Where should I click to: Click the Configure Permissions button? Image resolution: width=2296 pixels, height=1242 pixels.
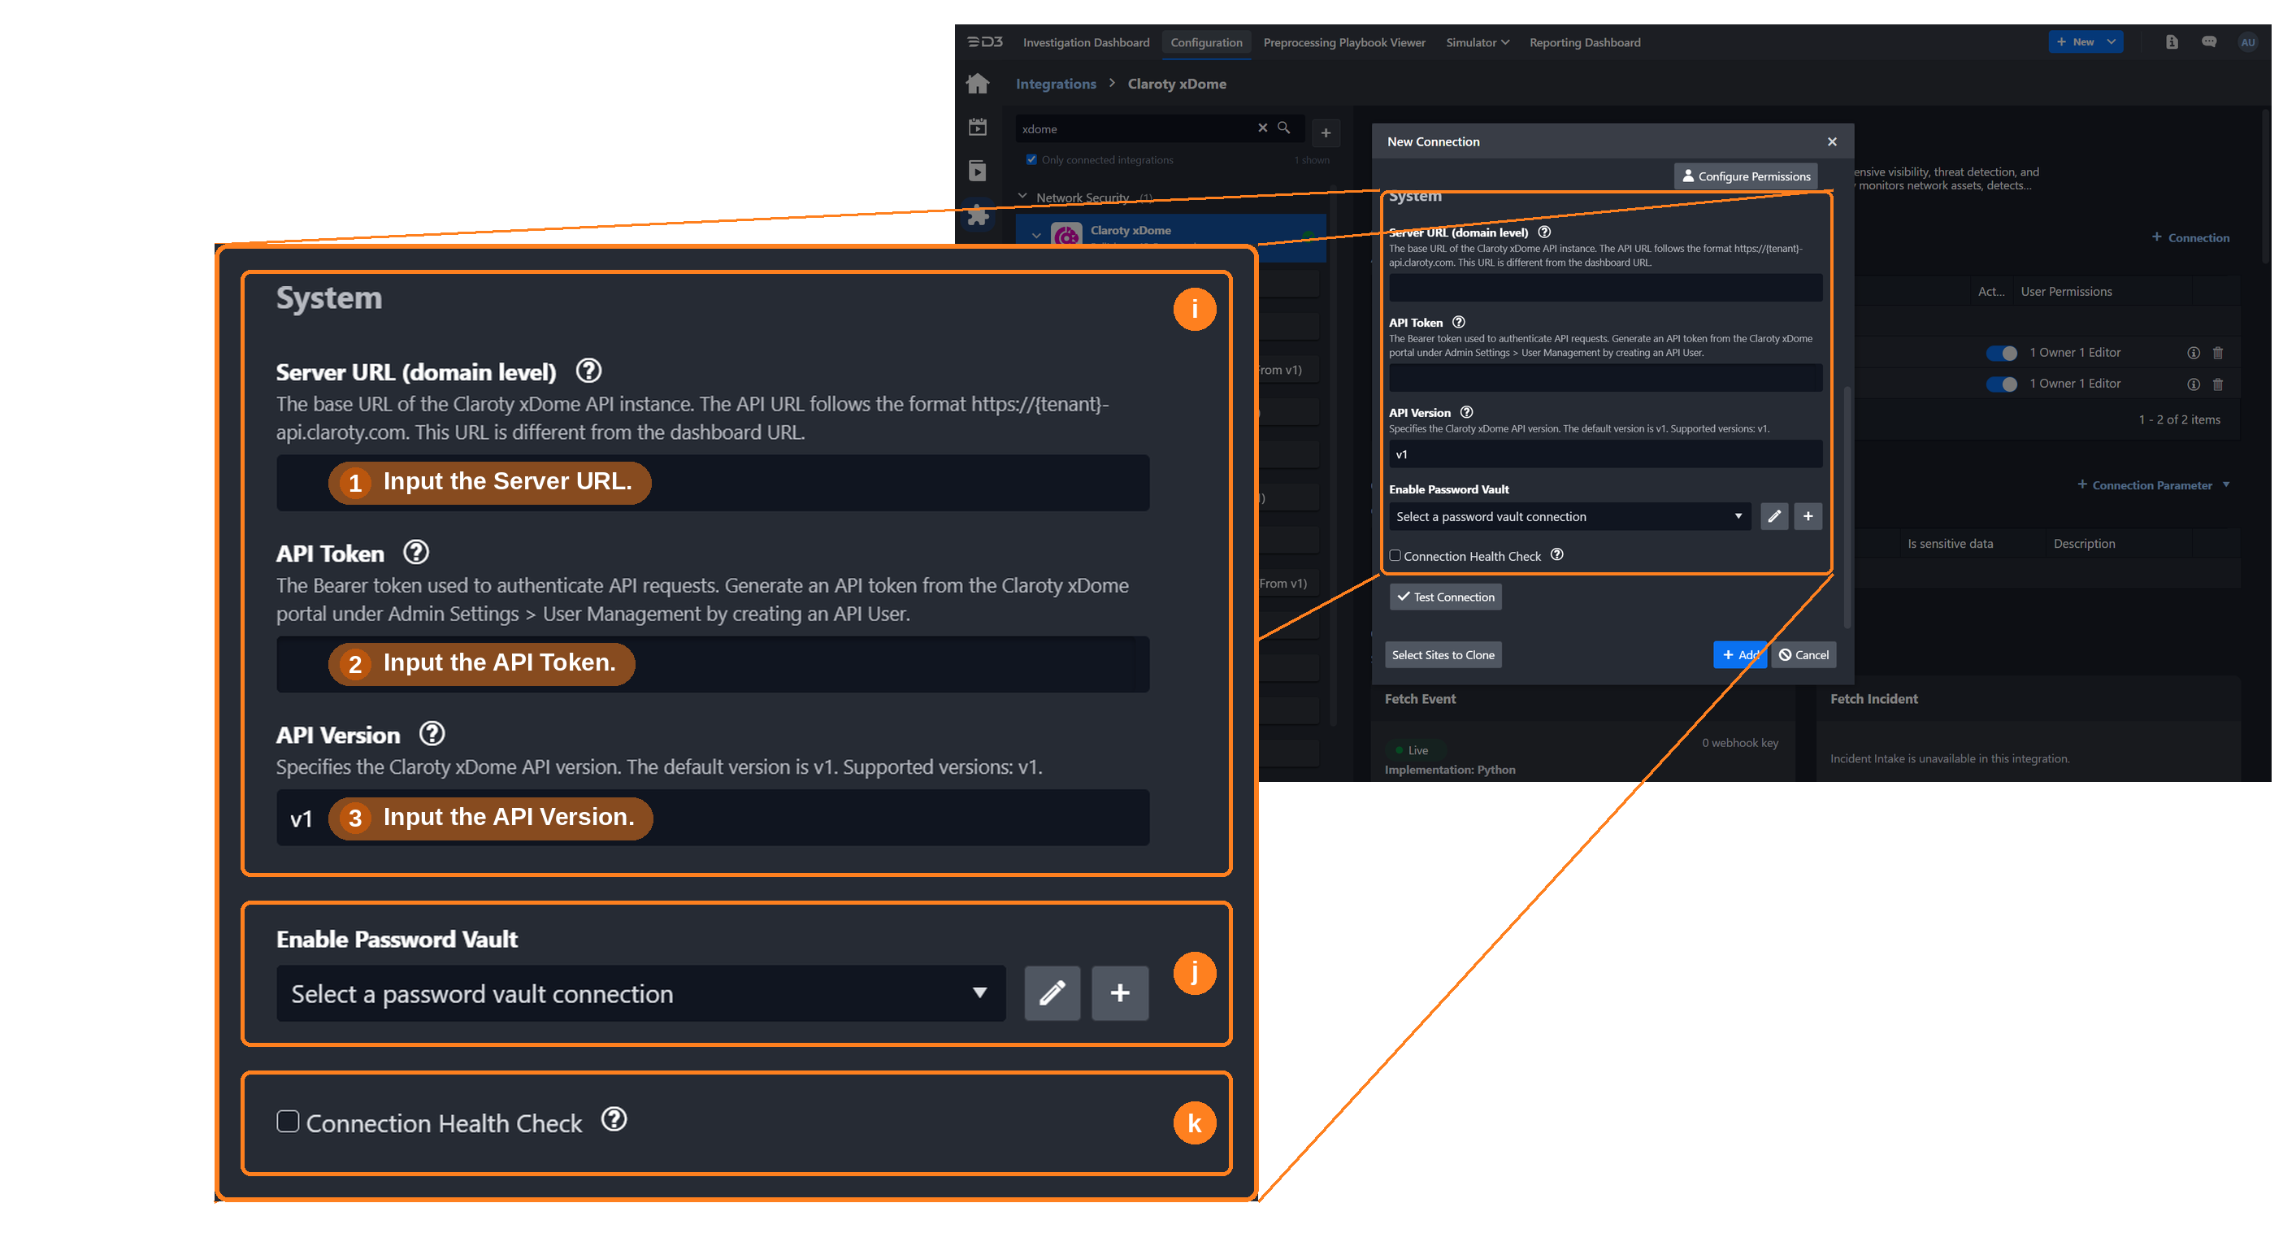pos(1745,176)
